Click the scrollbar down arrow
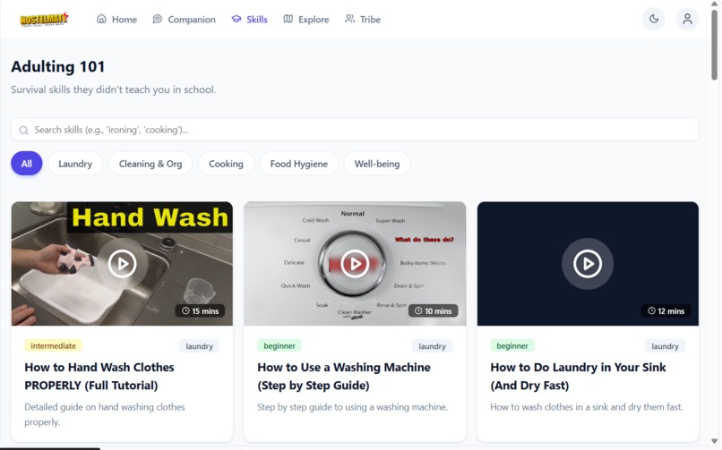 (714, 442)
